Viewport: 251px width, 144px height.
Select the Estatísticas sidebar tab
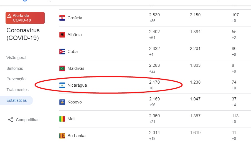pyautogui.click(x=16, y=100)
